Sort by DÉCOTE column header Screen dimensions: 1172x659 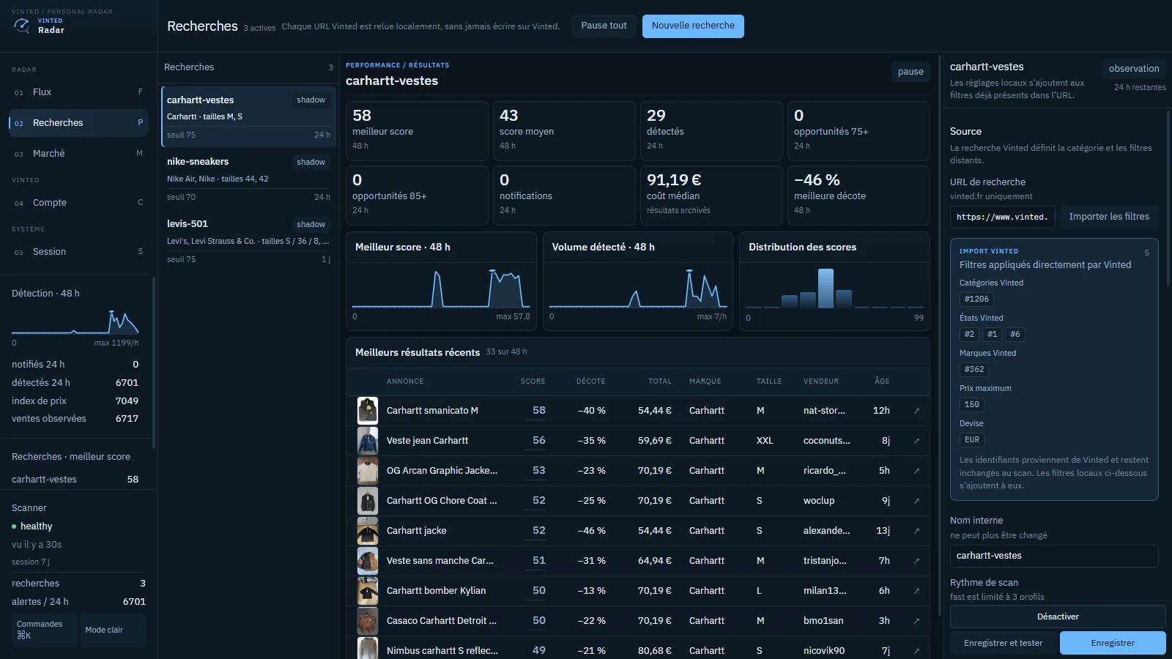click(590, 381)
